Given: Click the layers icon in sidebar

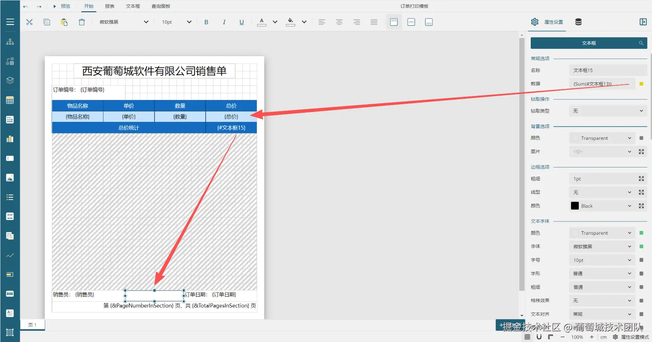Looking at the screenshot, I should [x=10, y=81].
